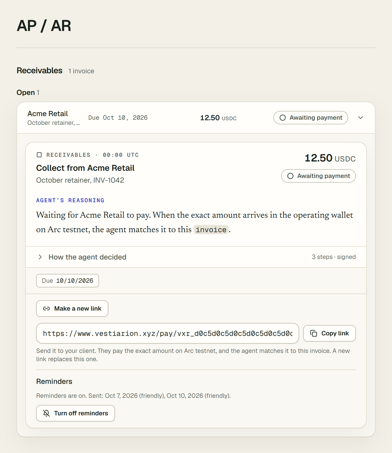
Task: Click the Reminders heading
Action: pyautogui.click(x=54, y=382)
